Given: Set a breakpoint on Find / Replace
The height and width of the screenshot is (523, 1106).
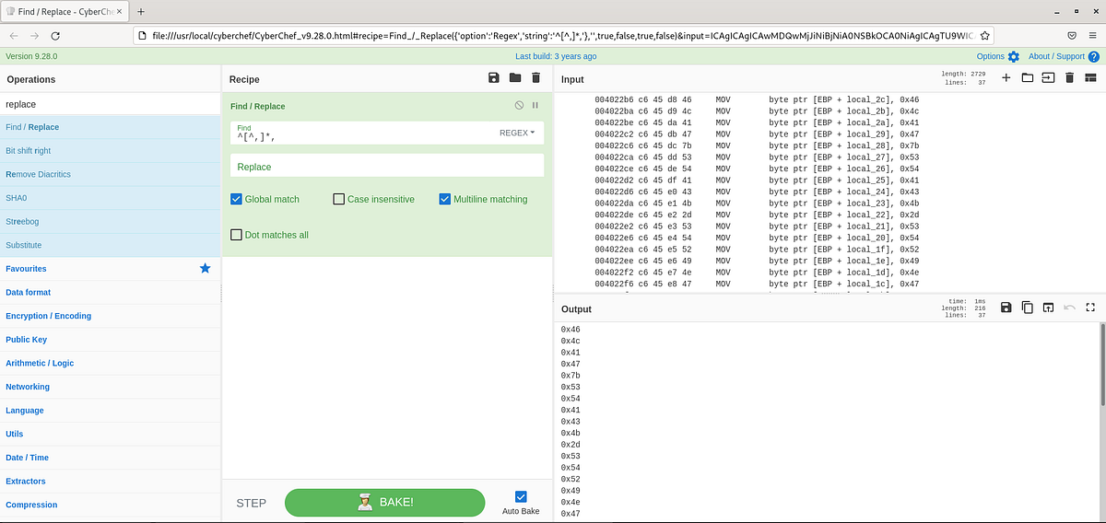Looking at the screenshot, I should point(535,106).
